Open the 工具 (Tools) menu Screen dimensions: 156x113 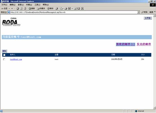point(38,5)
